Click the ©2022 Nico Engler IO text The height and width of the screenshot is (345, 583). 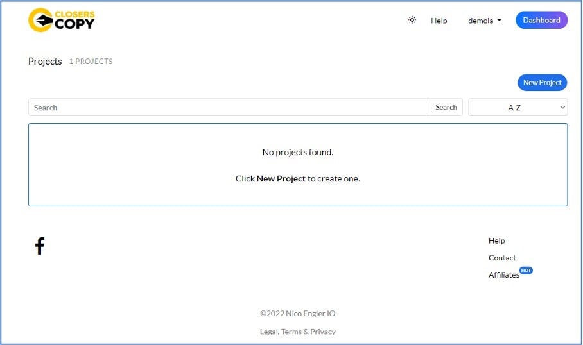tap(297, 314)
